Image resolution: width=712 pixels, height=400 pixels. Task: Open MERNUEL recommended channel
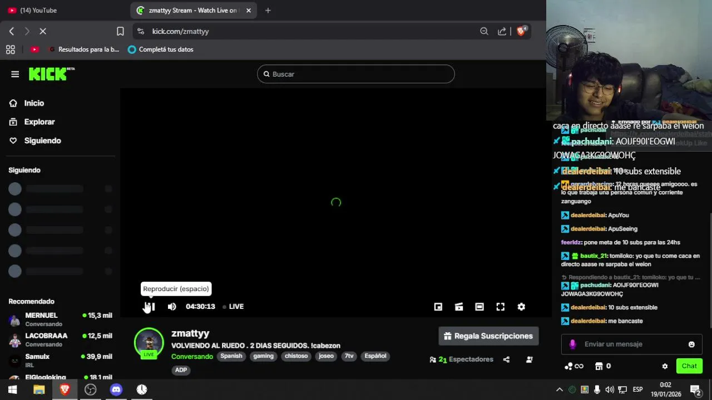(60, 319)
